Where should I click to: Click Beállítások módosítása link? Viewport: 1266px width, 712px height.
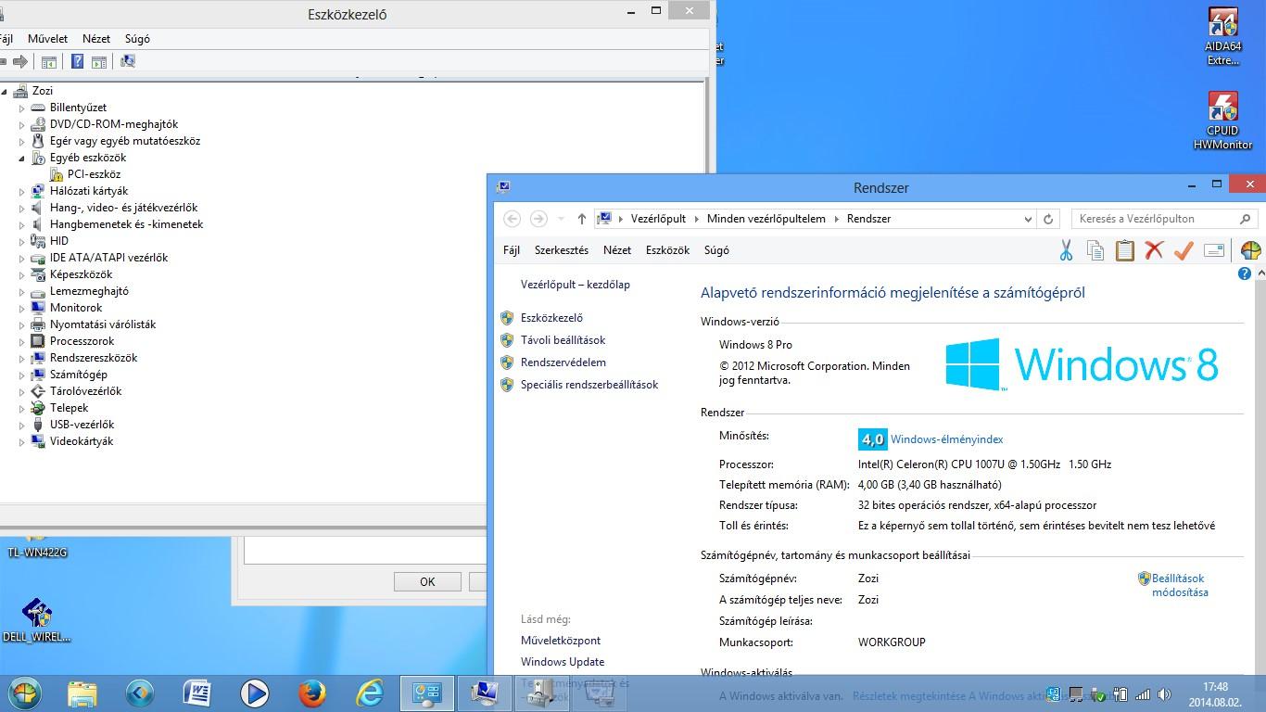point(1180,585)
